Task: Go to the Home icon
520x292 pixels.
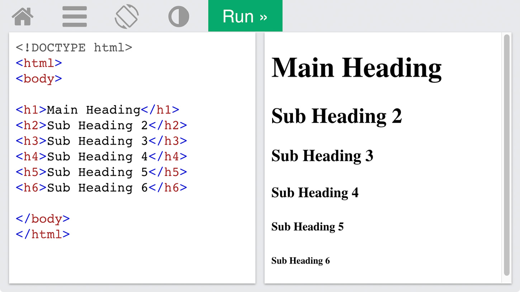Action: point(23,16)
